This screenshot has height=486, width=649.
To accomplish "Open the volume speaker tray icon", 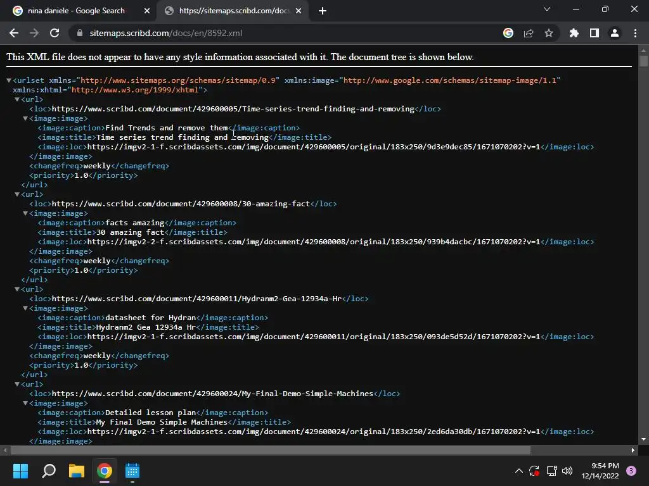I will (x=567, y=471).
